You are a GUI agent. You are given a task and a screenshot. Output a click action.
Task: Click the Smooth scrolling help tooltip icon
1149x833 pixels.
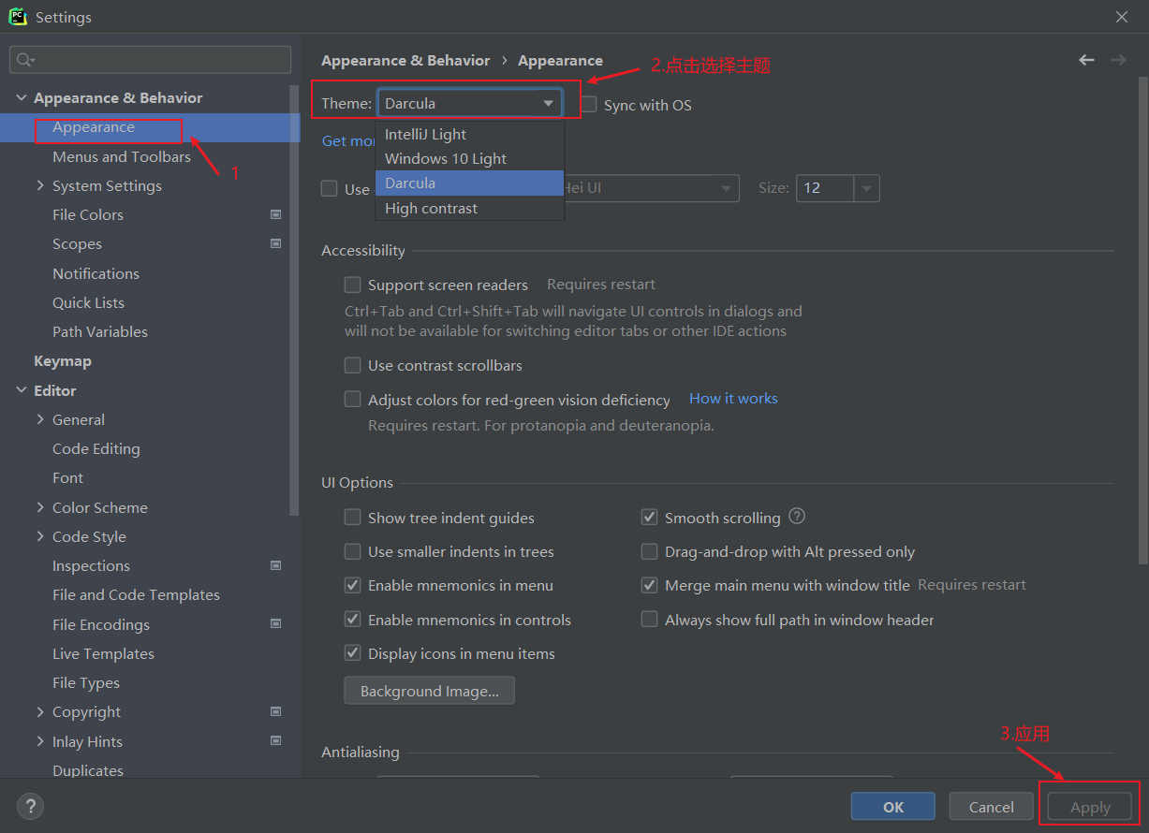pos(797,517)
